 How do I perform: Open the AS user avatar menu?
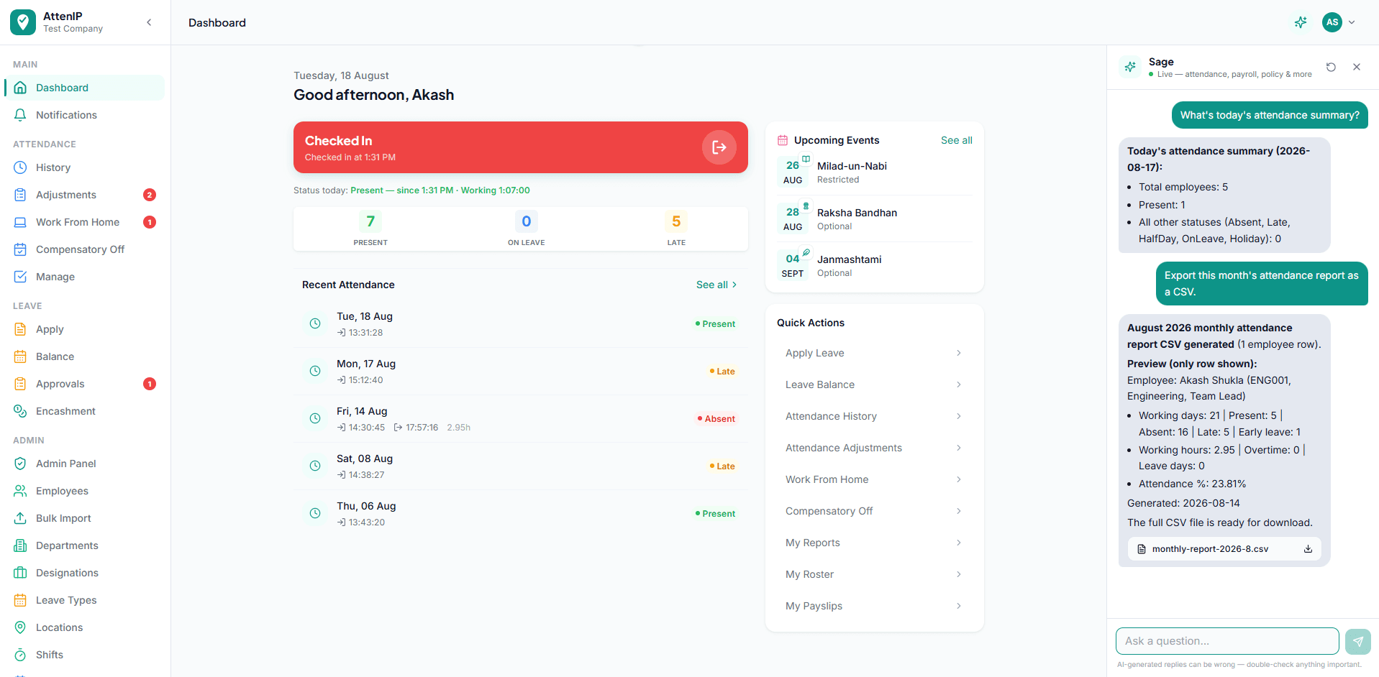click(1339, 22)
